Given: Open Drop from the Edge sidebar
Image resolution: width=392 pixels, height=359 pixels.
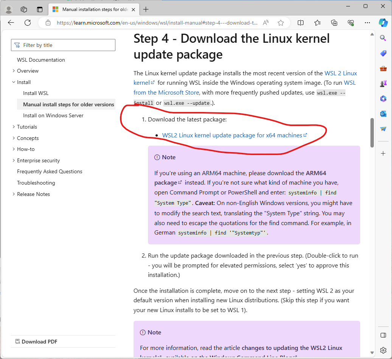Looking at the screenshot, I should [383, 129].
